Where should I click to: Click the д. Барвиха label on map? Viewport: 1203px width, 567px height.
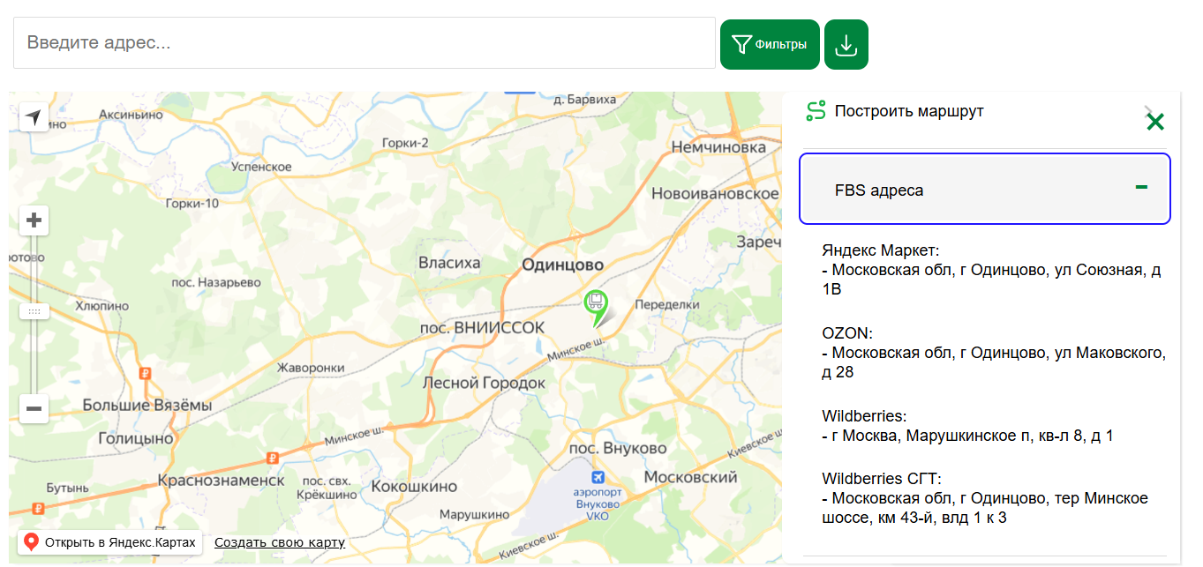583,100
